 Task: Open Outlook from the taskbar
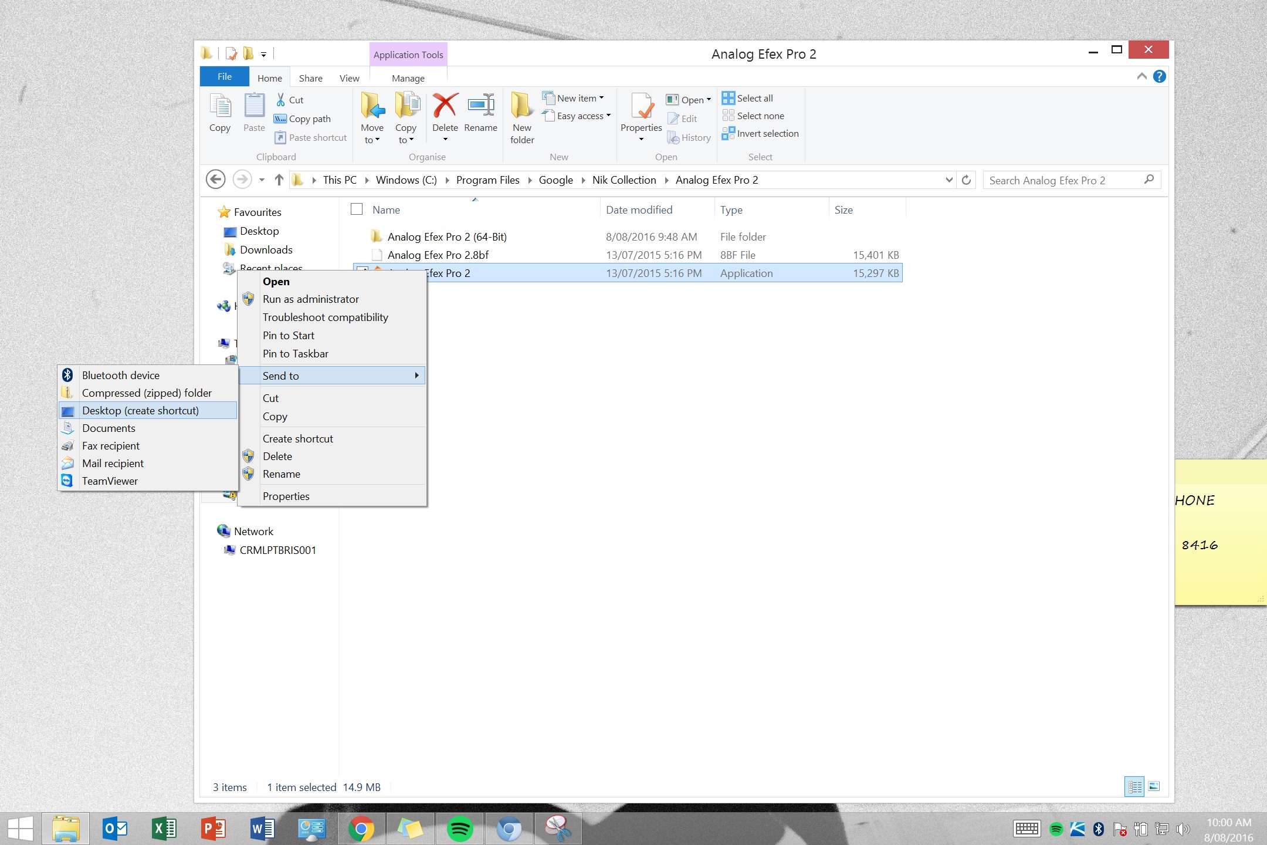pyautogui.click(x=115, y=829)
